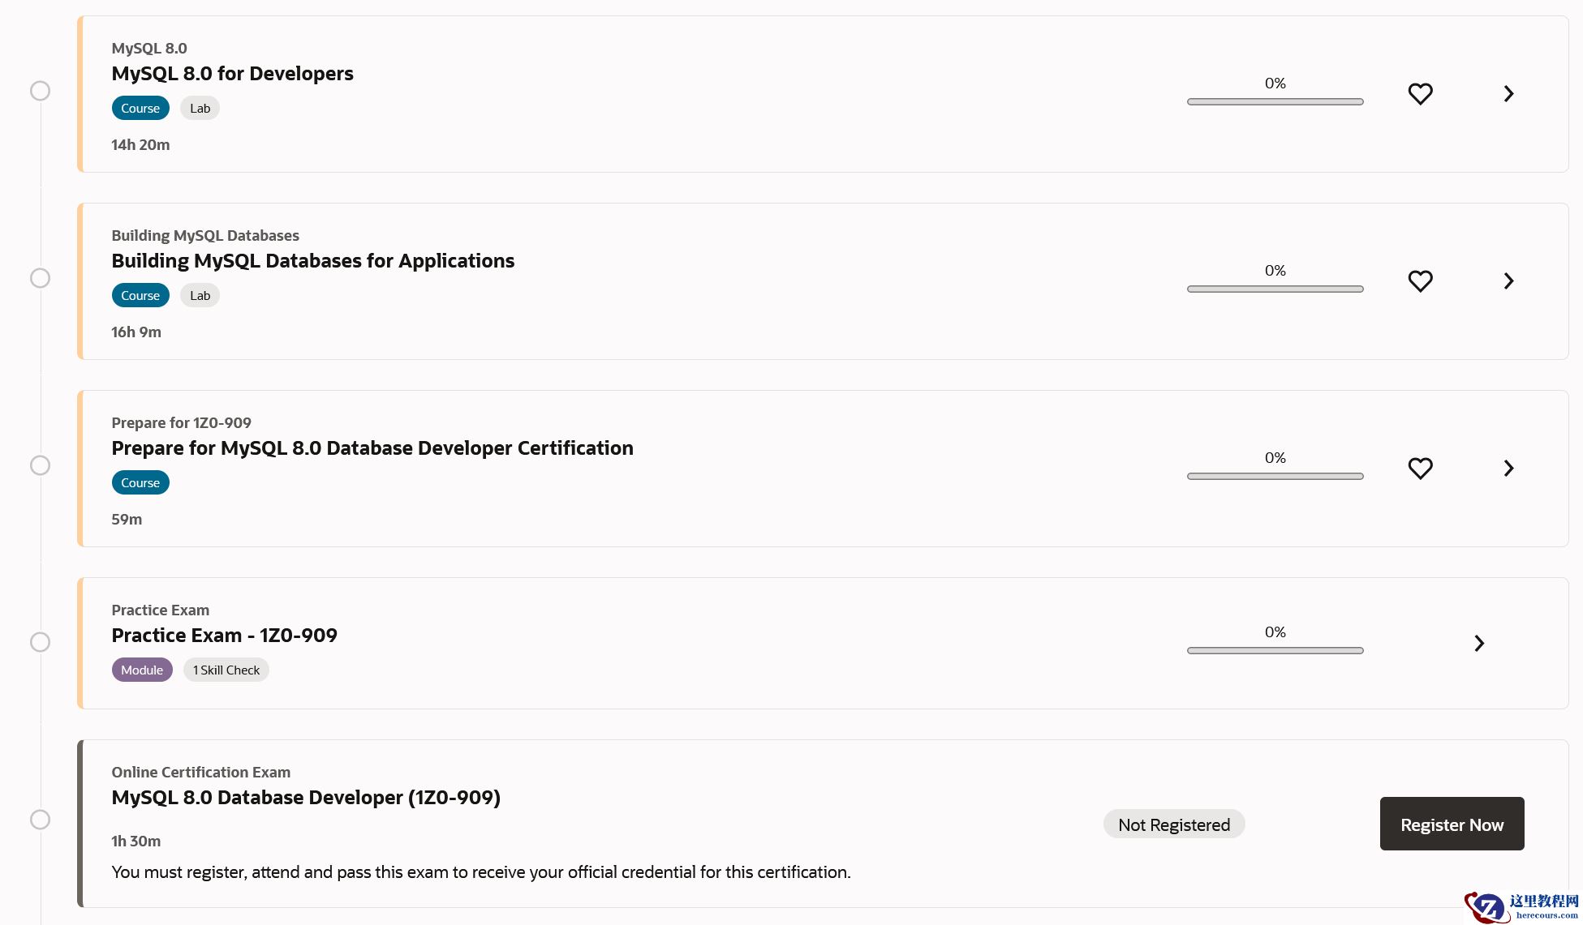Open Practice Exam 1Z0-909 chevron arrow

(x=1479, y=644)
